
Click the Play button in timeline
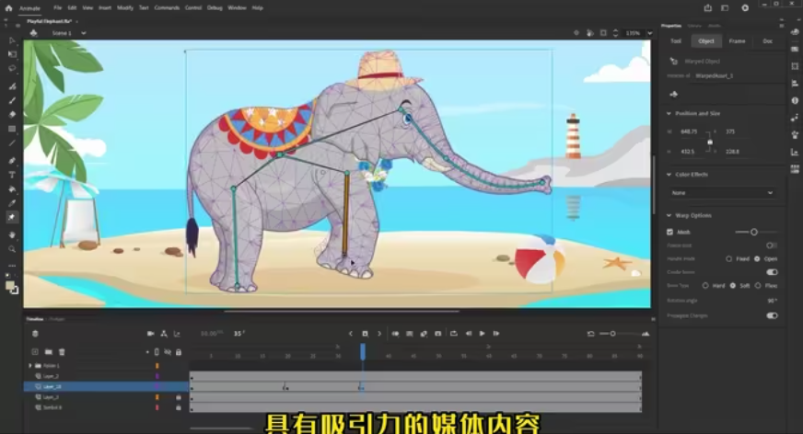482,333
